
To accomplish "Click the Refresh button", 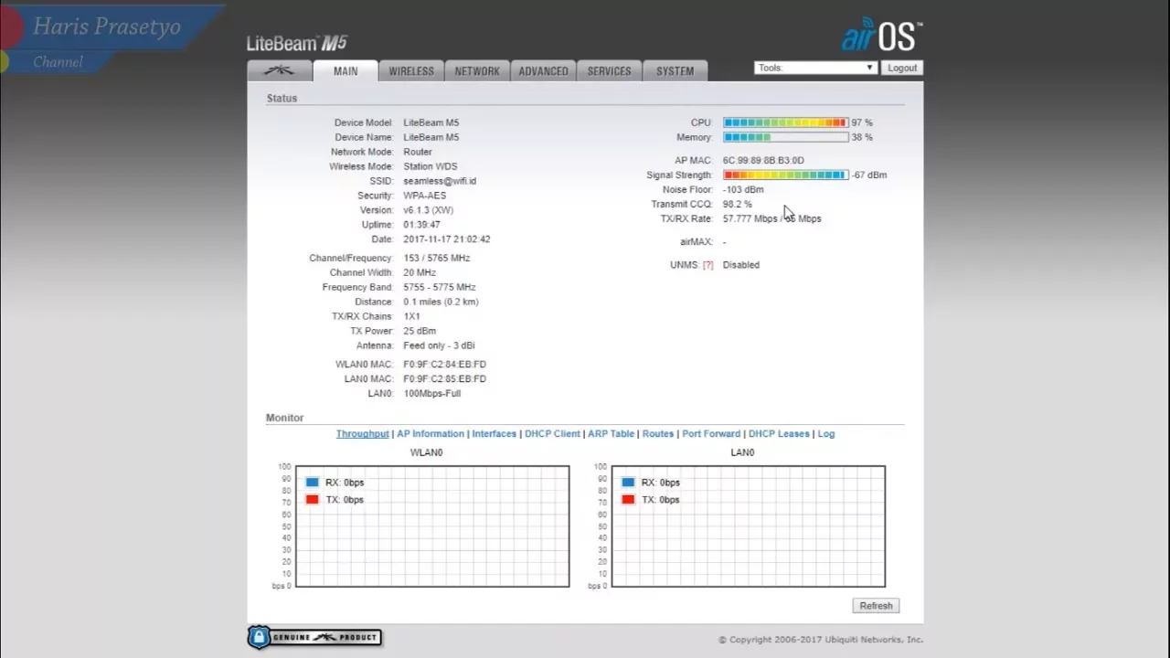I will (876, 606).
